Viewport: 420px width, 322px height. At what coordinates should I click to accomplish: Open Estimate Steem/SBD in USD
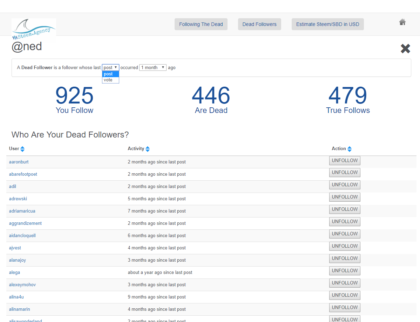[x=327, y=24]
